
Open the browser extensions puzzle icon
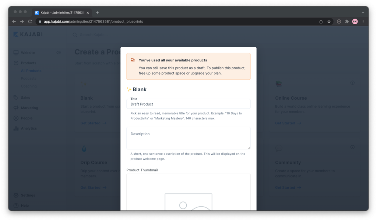click(x=347, y=22)
